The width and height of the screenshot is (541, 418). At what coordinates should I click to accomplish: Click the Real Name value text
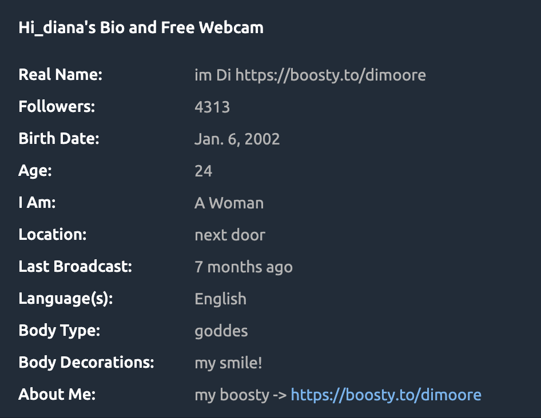click(310, 75)
